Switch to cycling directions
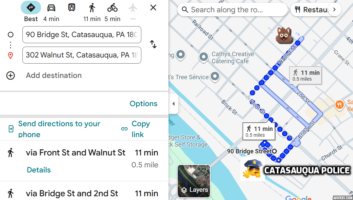353x200 pixels. tap(112, 7)
